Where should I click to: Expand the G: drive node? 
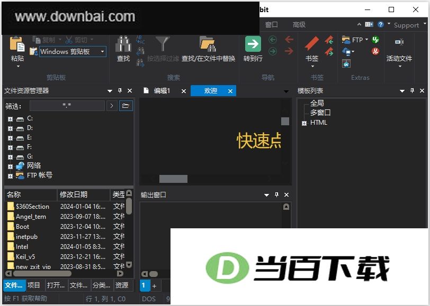click(10, 157)
